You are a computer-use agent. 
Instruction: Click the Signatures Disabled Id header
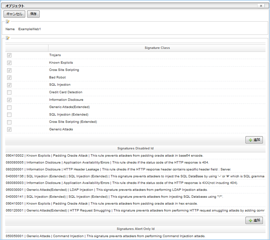tap(135, 149)
